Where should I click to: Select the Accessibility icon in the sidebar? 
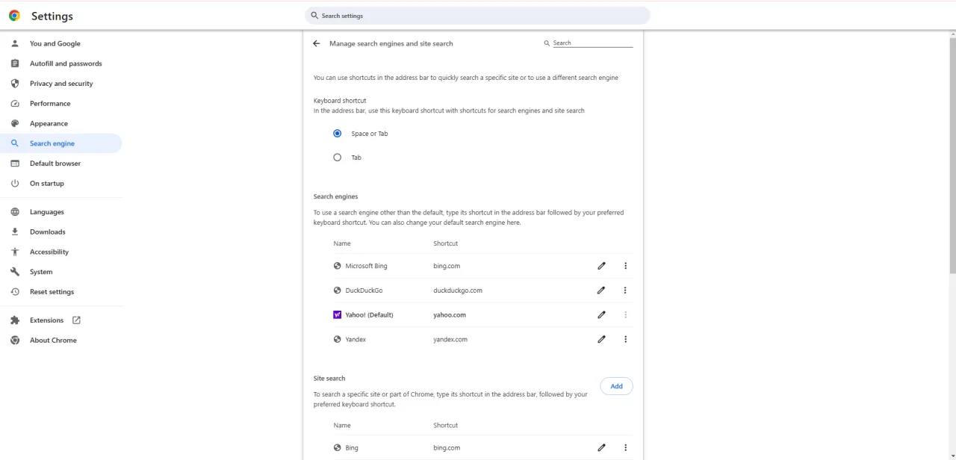[16, 252]
